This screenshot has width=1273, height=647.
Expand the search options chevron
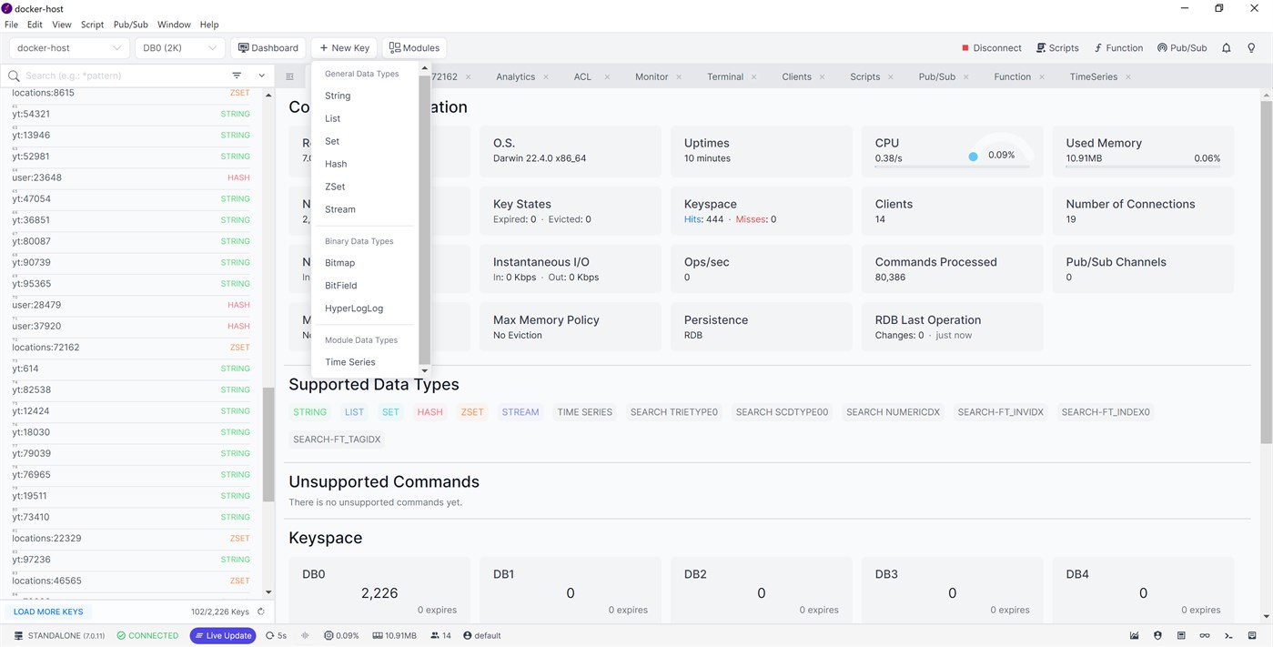tap(262, 76)
